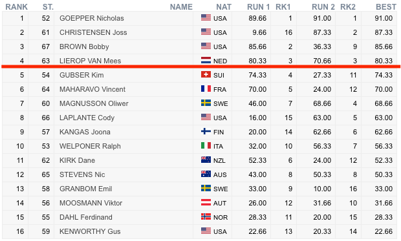Click the France flag icon

coord(206,89)
